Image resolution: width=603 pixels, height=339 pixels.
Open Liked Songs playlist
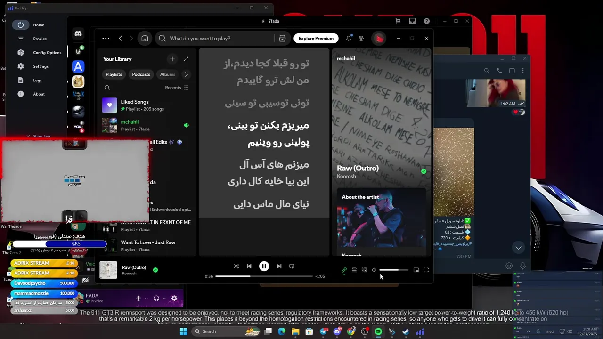click(x=146, y=105)
